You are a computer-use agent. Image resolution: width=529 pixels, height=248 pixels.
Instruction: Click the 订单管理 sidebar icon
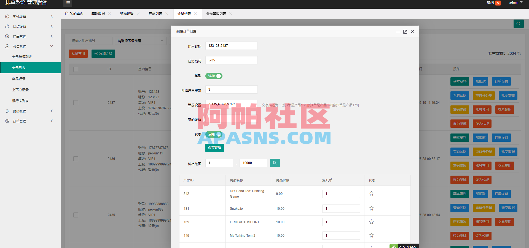[x=7, y=121]
